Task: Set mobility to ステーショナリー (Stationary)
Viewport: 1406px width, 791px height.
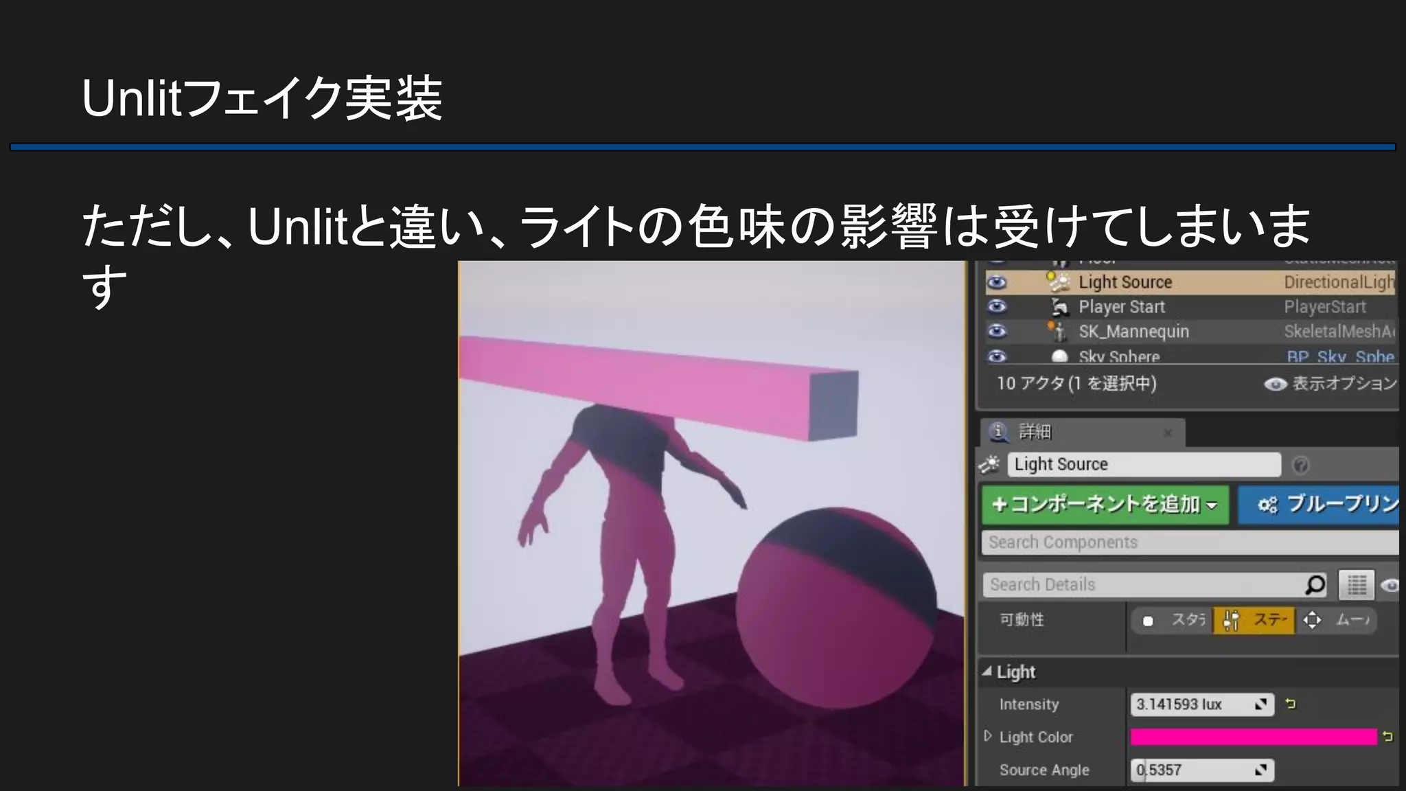Action: [x=1254, y=621]
